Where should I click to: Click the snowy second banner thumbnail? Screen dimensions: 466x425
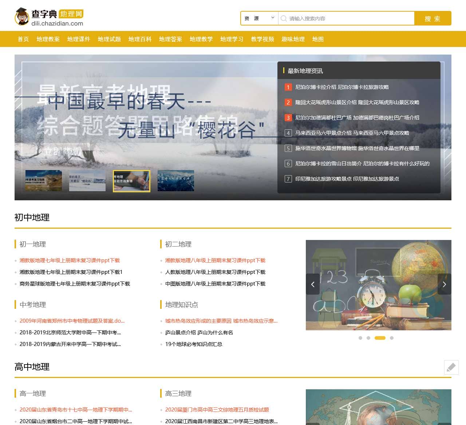pos(87,181)
